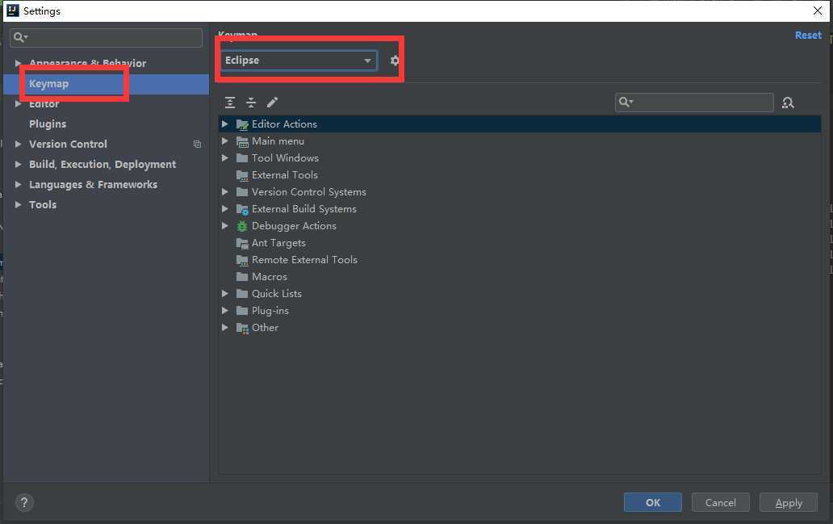Expand the Version Control Systems node
Viewport: 833px width, 524px height.
click(x=224, y=192)
